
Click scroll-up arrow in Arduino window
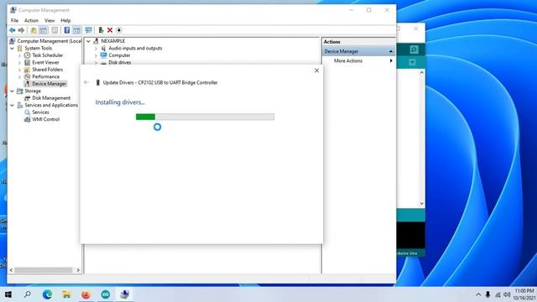421,73
